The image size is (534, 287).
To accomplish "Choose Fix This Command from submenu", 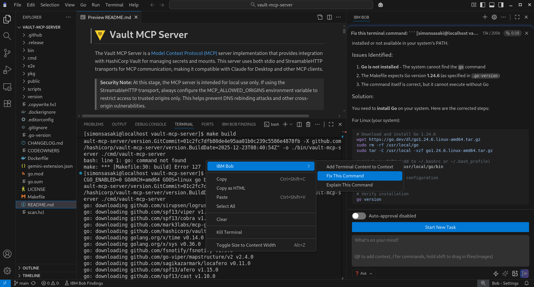I will pos(360,176).
